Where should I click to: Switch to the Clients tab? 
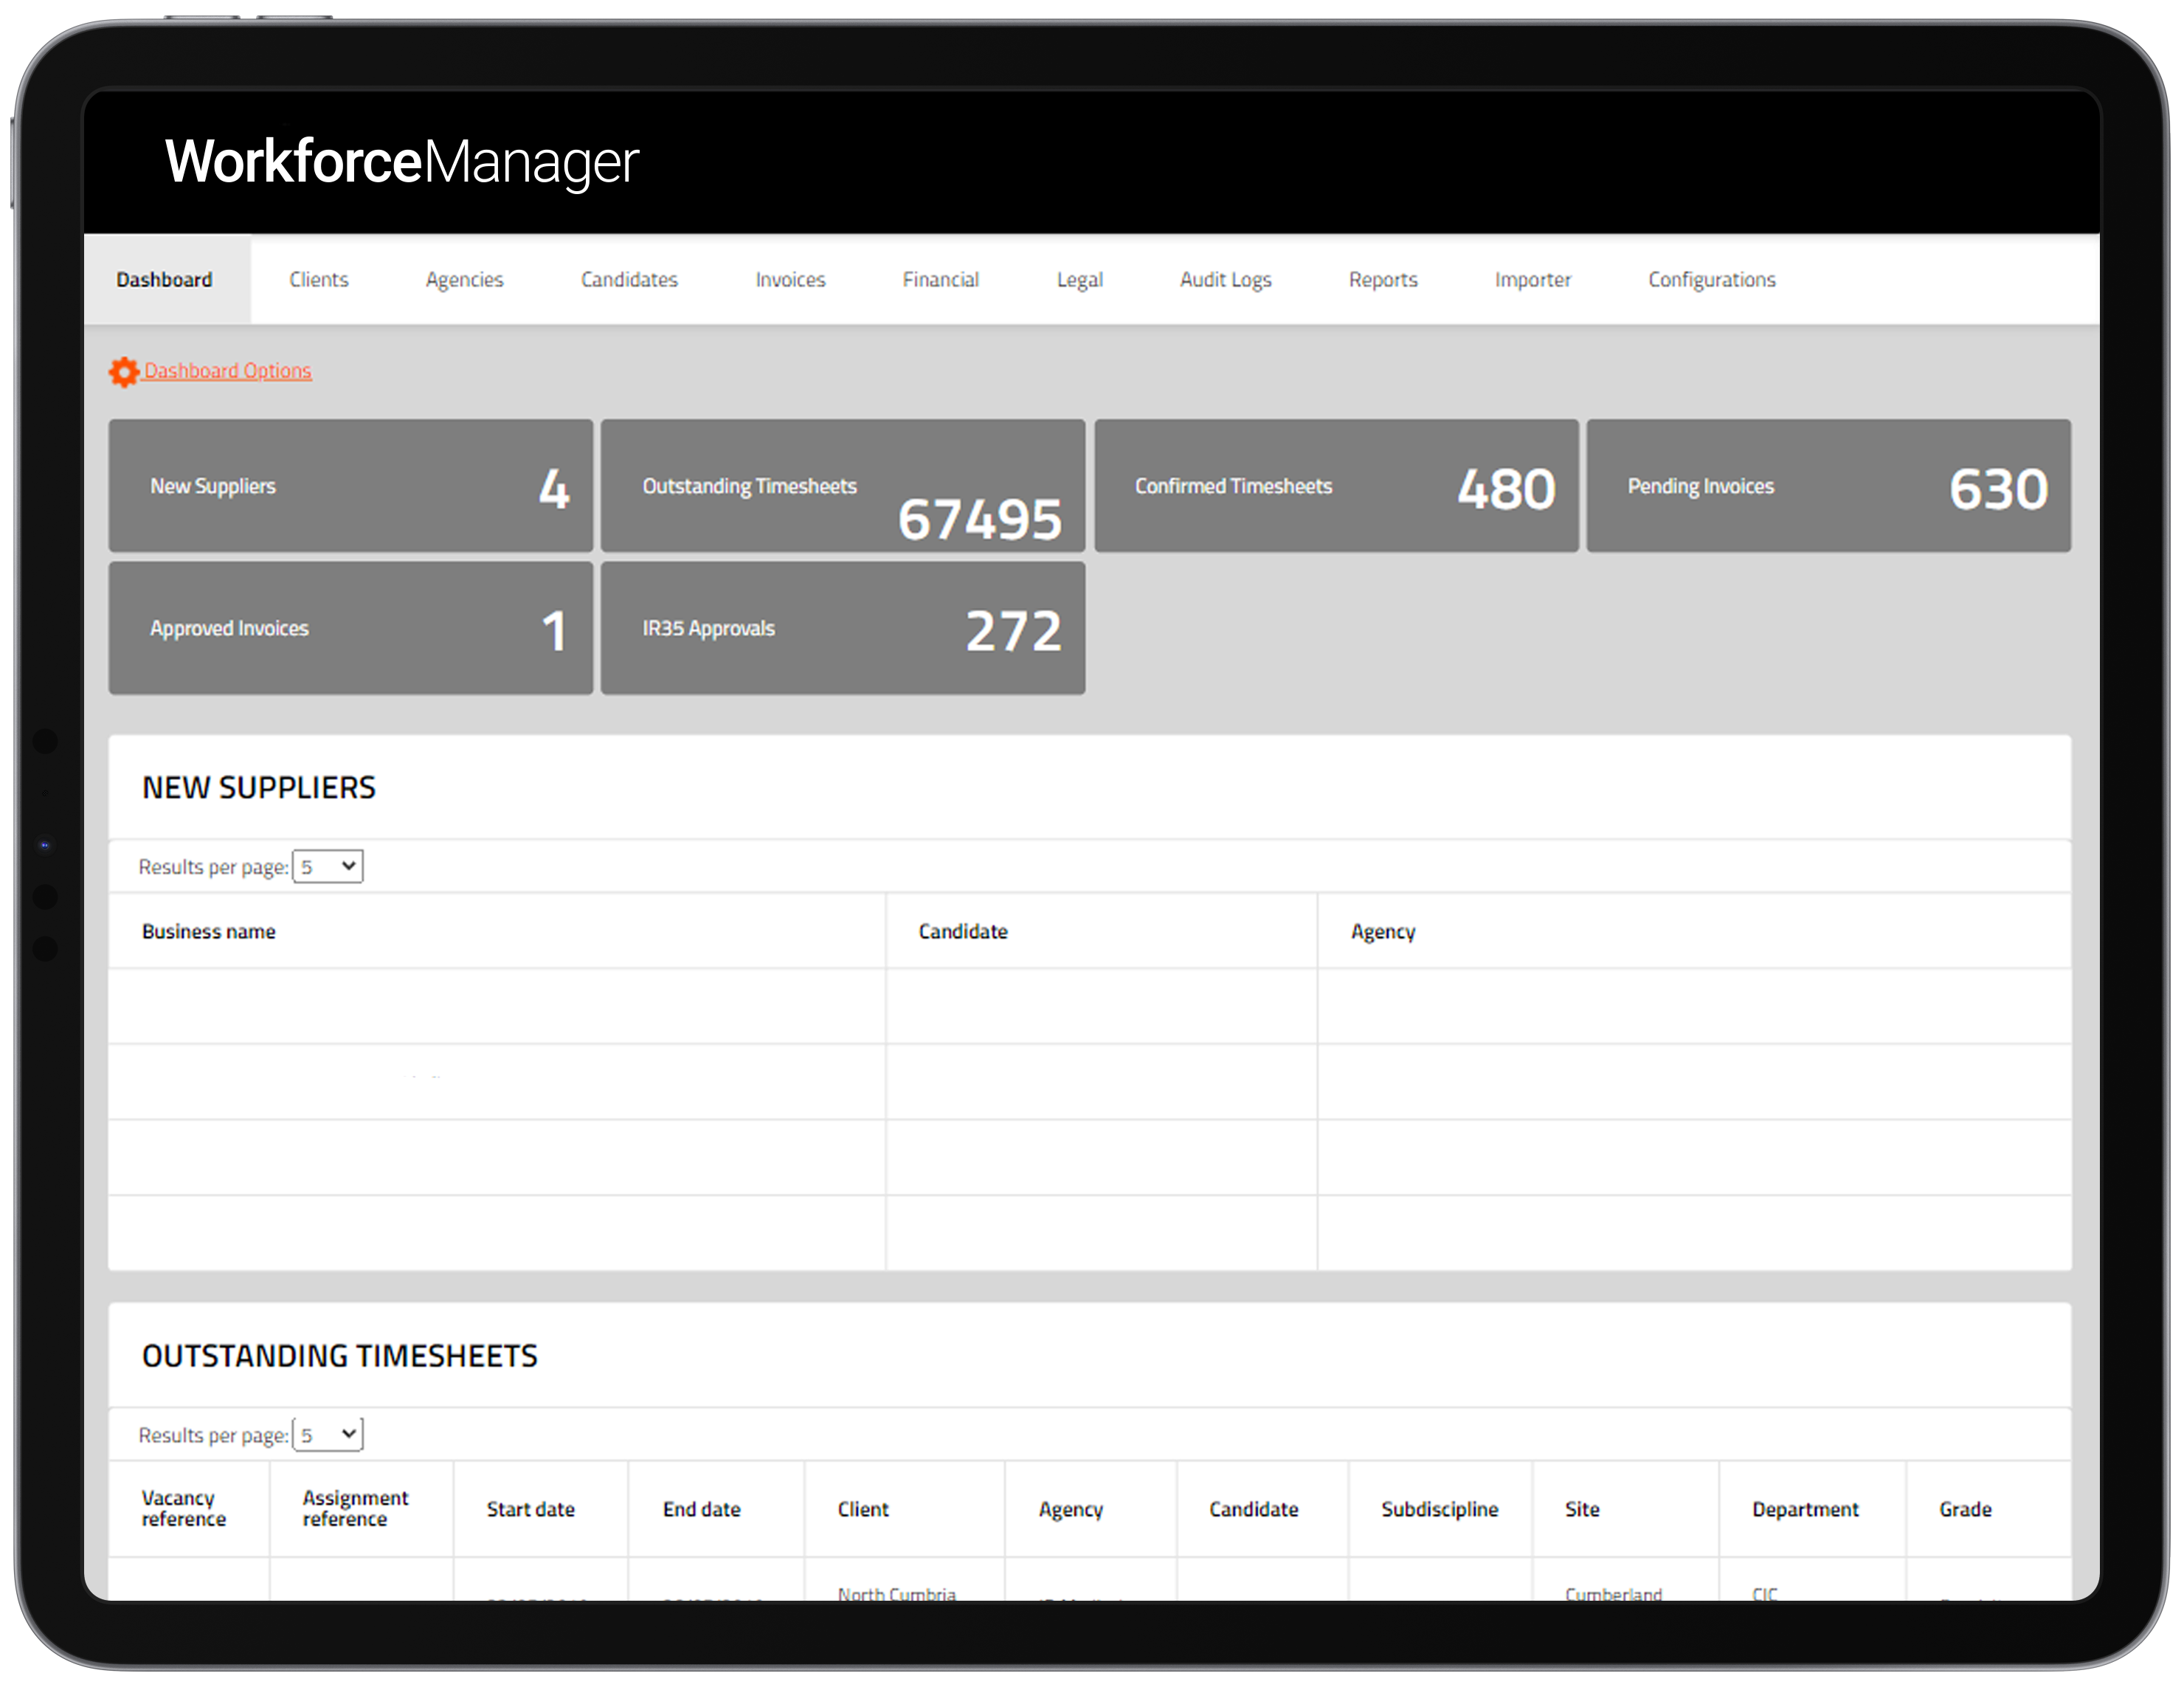318,280
